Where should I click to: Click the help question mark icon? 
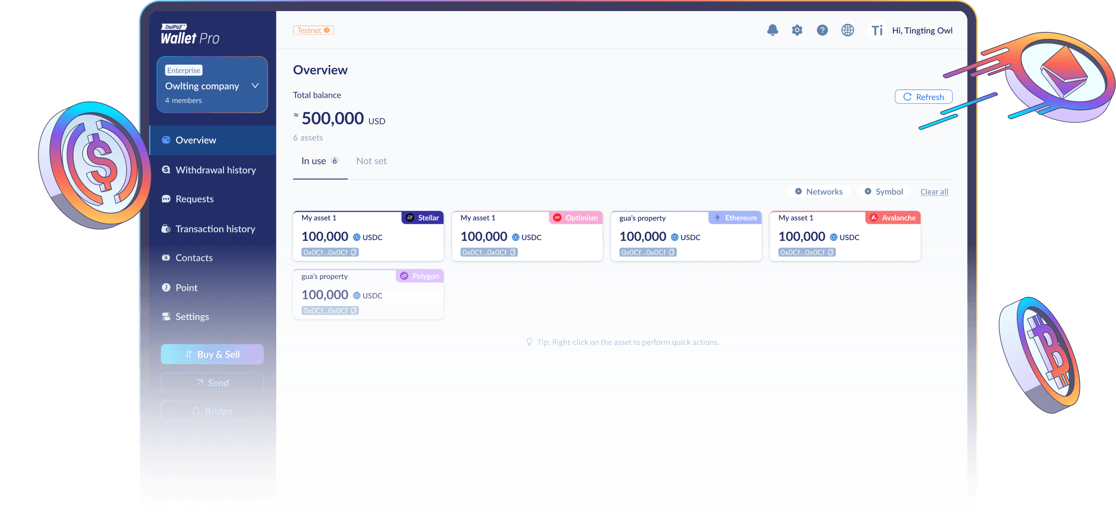[x=822, y=30]
